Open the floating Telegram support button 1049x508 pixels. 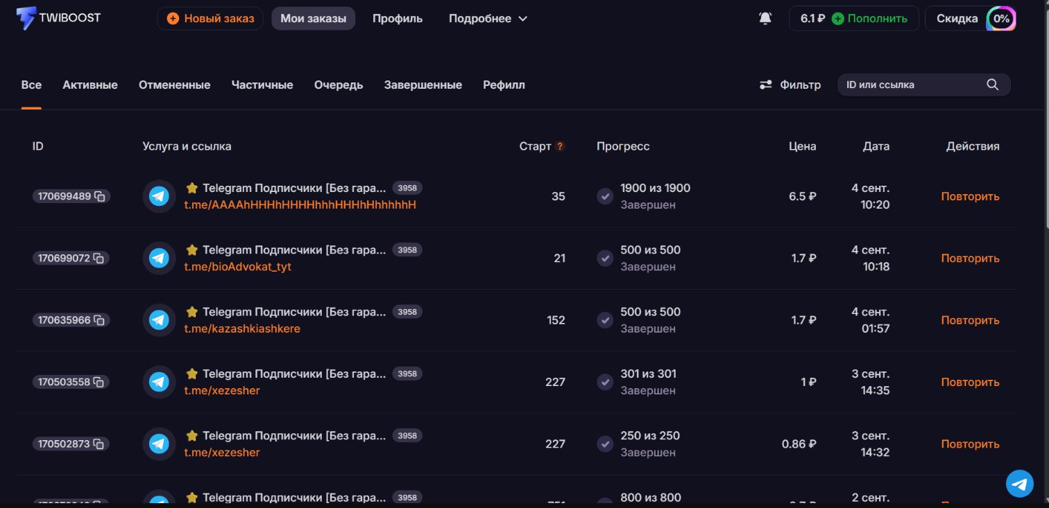click(1019, 484)
